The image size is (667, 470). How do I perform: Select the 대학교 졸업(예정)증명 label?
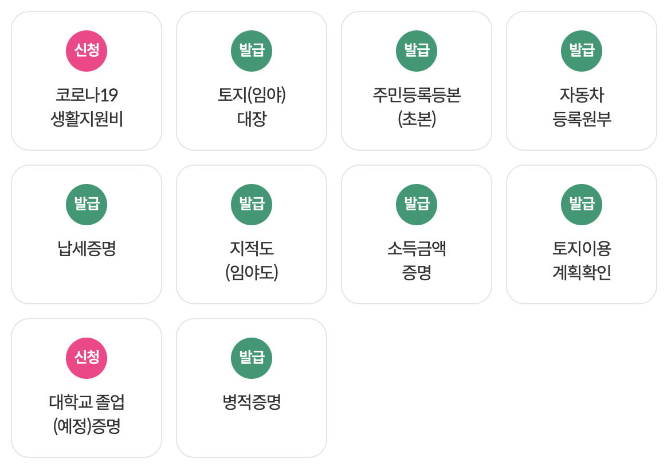click(x=87, y=414)
